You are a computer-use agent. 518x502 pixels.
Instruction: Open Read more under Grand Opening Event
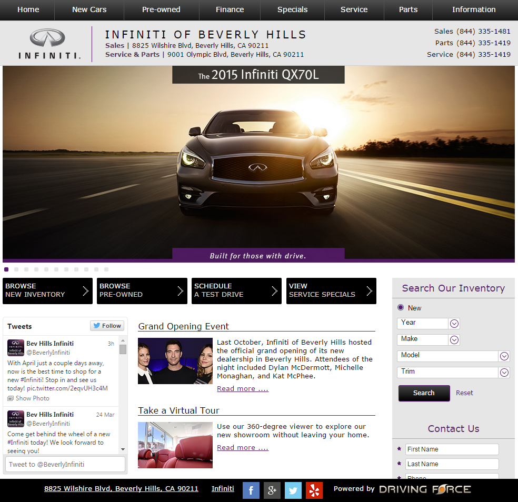point(242,388)
